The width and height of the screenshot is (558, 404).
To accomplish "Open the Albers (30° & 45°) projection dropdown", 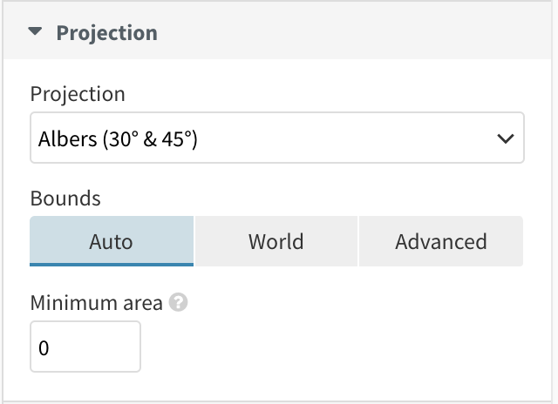I will pos(277,138).
